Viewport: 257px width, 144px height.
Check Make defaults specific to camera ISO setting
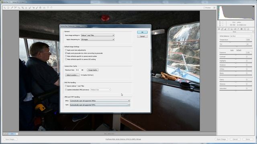click(66, 60)
